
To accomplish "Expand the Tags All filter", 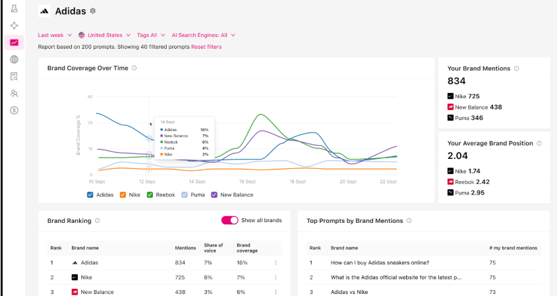I will [150, 35].
